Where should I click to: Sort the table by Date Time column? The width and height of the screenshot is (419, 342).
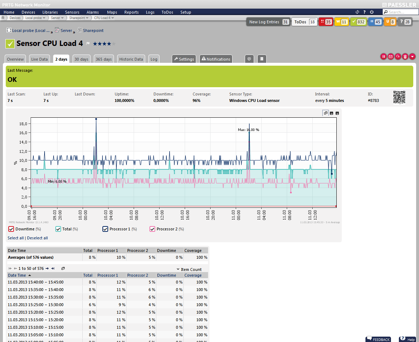pos(17,275)
